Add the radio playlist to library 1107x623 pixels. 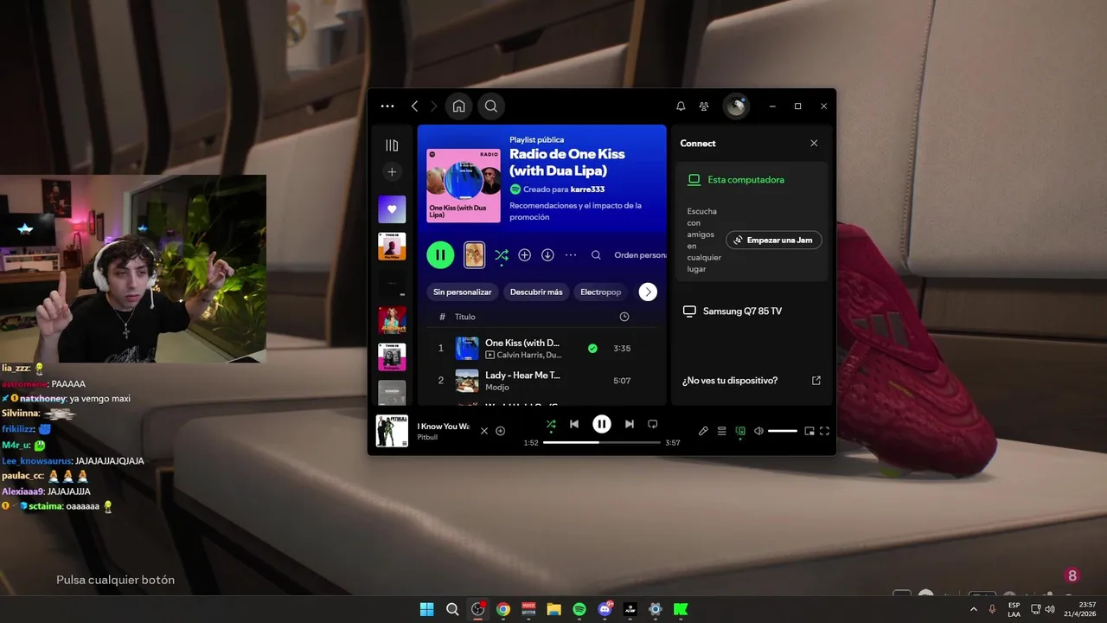[524, 255]
